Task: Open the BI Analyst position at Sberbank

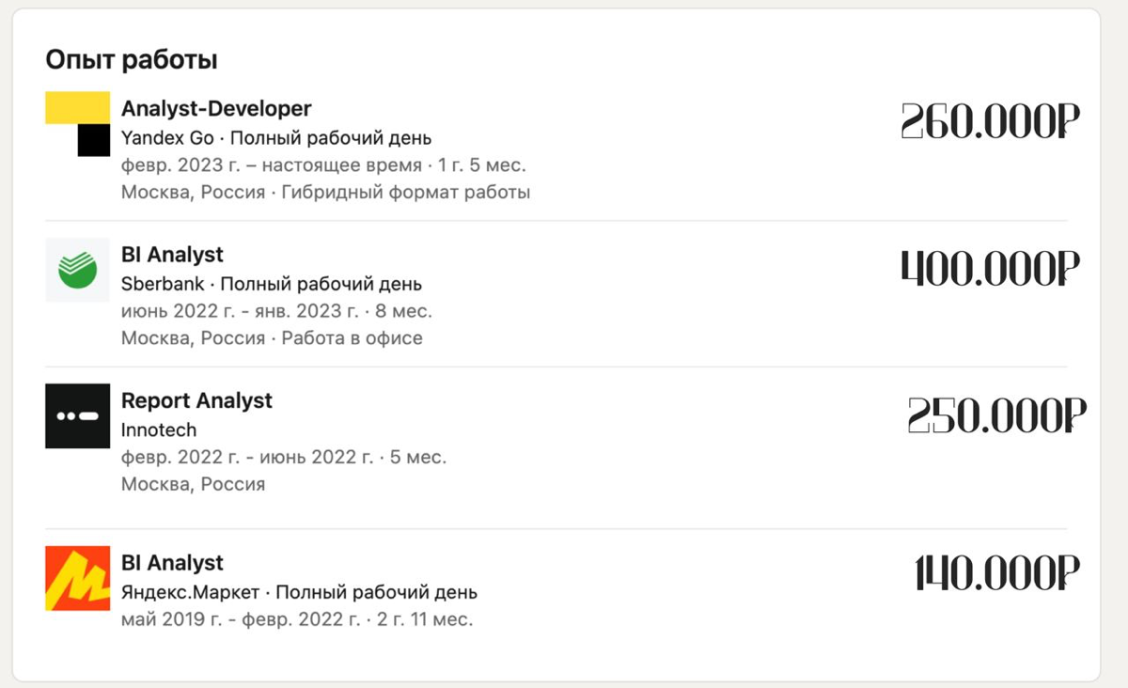Action: [x=172, y=255]
